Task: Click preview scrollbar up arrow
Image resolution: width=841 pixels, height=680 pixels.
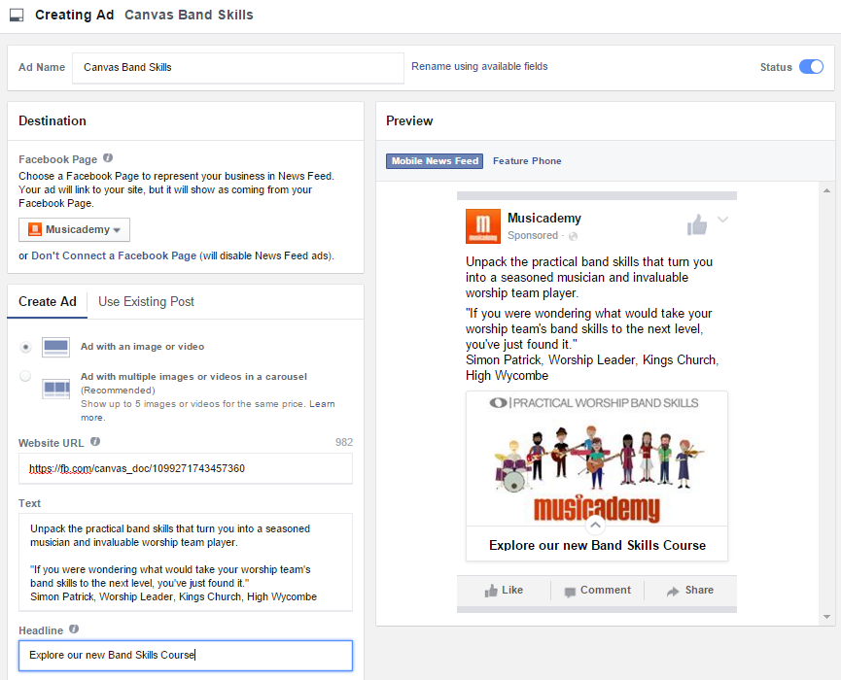Action: coord(826,190)
